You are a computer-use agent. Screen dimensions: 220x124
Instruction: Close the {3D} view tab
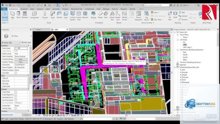tap(67, 30)
